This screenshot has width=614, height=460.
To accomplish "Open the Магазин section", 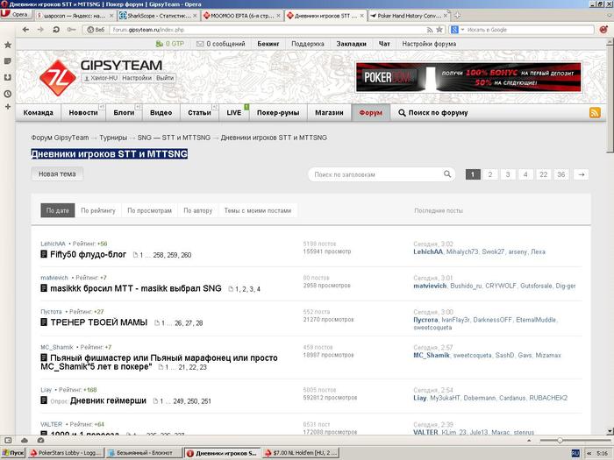I will tap(329, 113).
